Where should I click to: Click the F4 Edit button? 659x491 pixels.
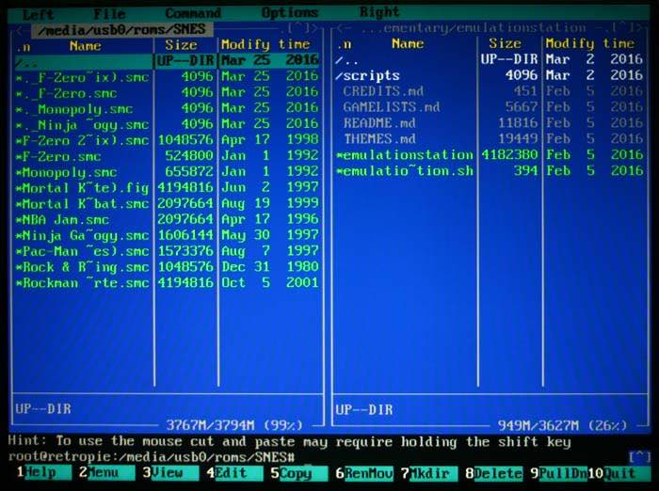tap(235, 473)
